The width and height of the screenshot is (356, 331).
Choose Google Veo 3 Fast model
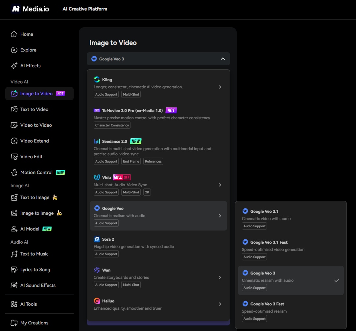point(291,311)
